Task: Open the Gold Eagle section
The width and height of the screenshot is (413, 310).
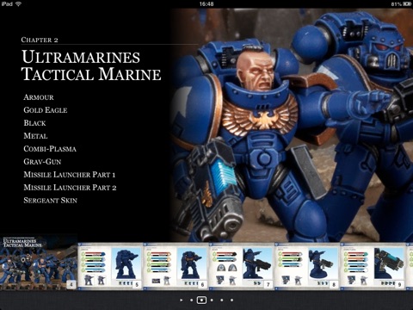Action: pos(46,110)
